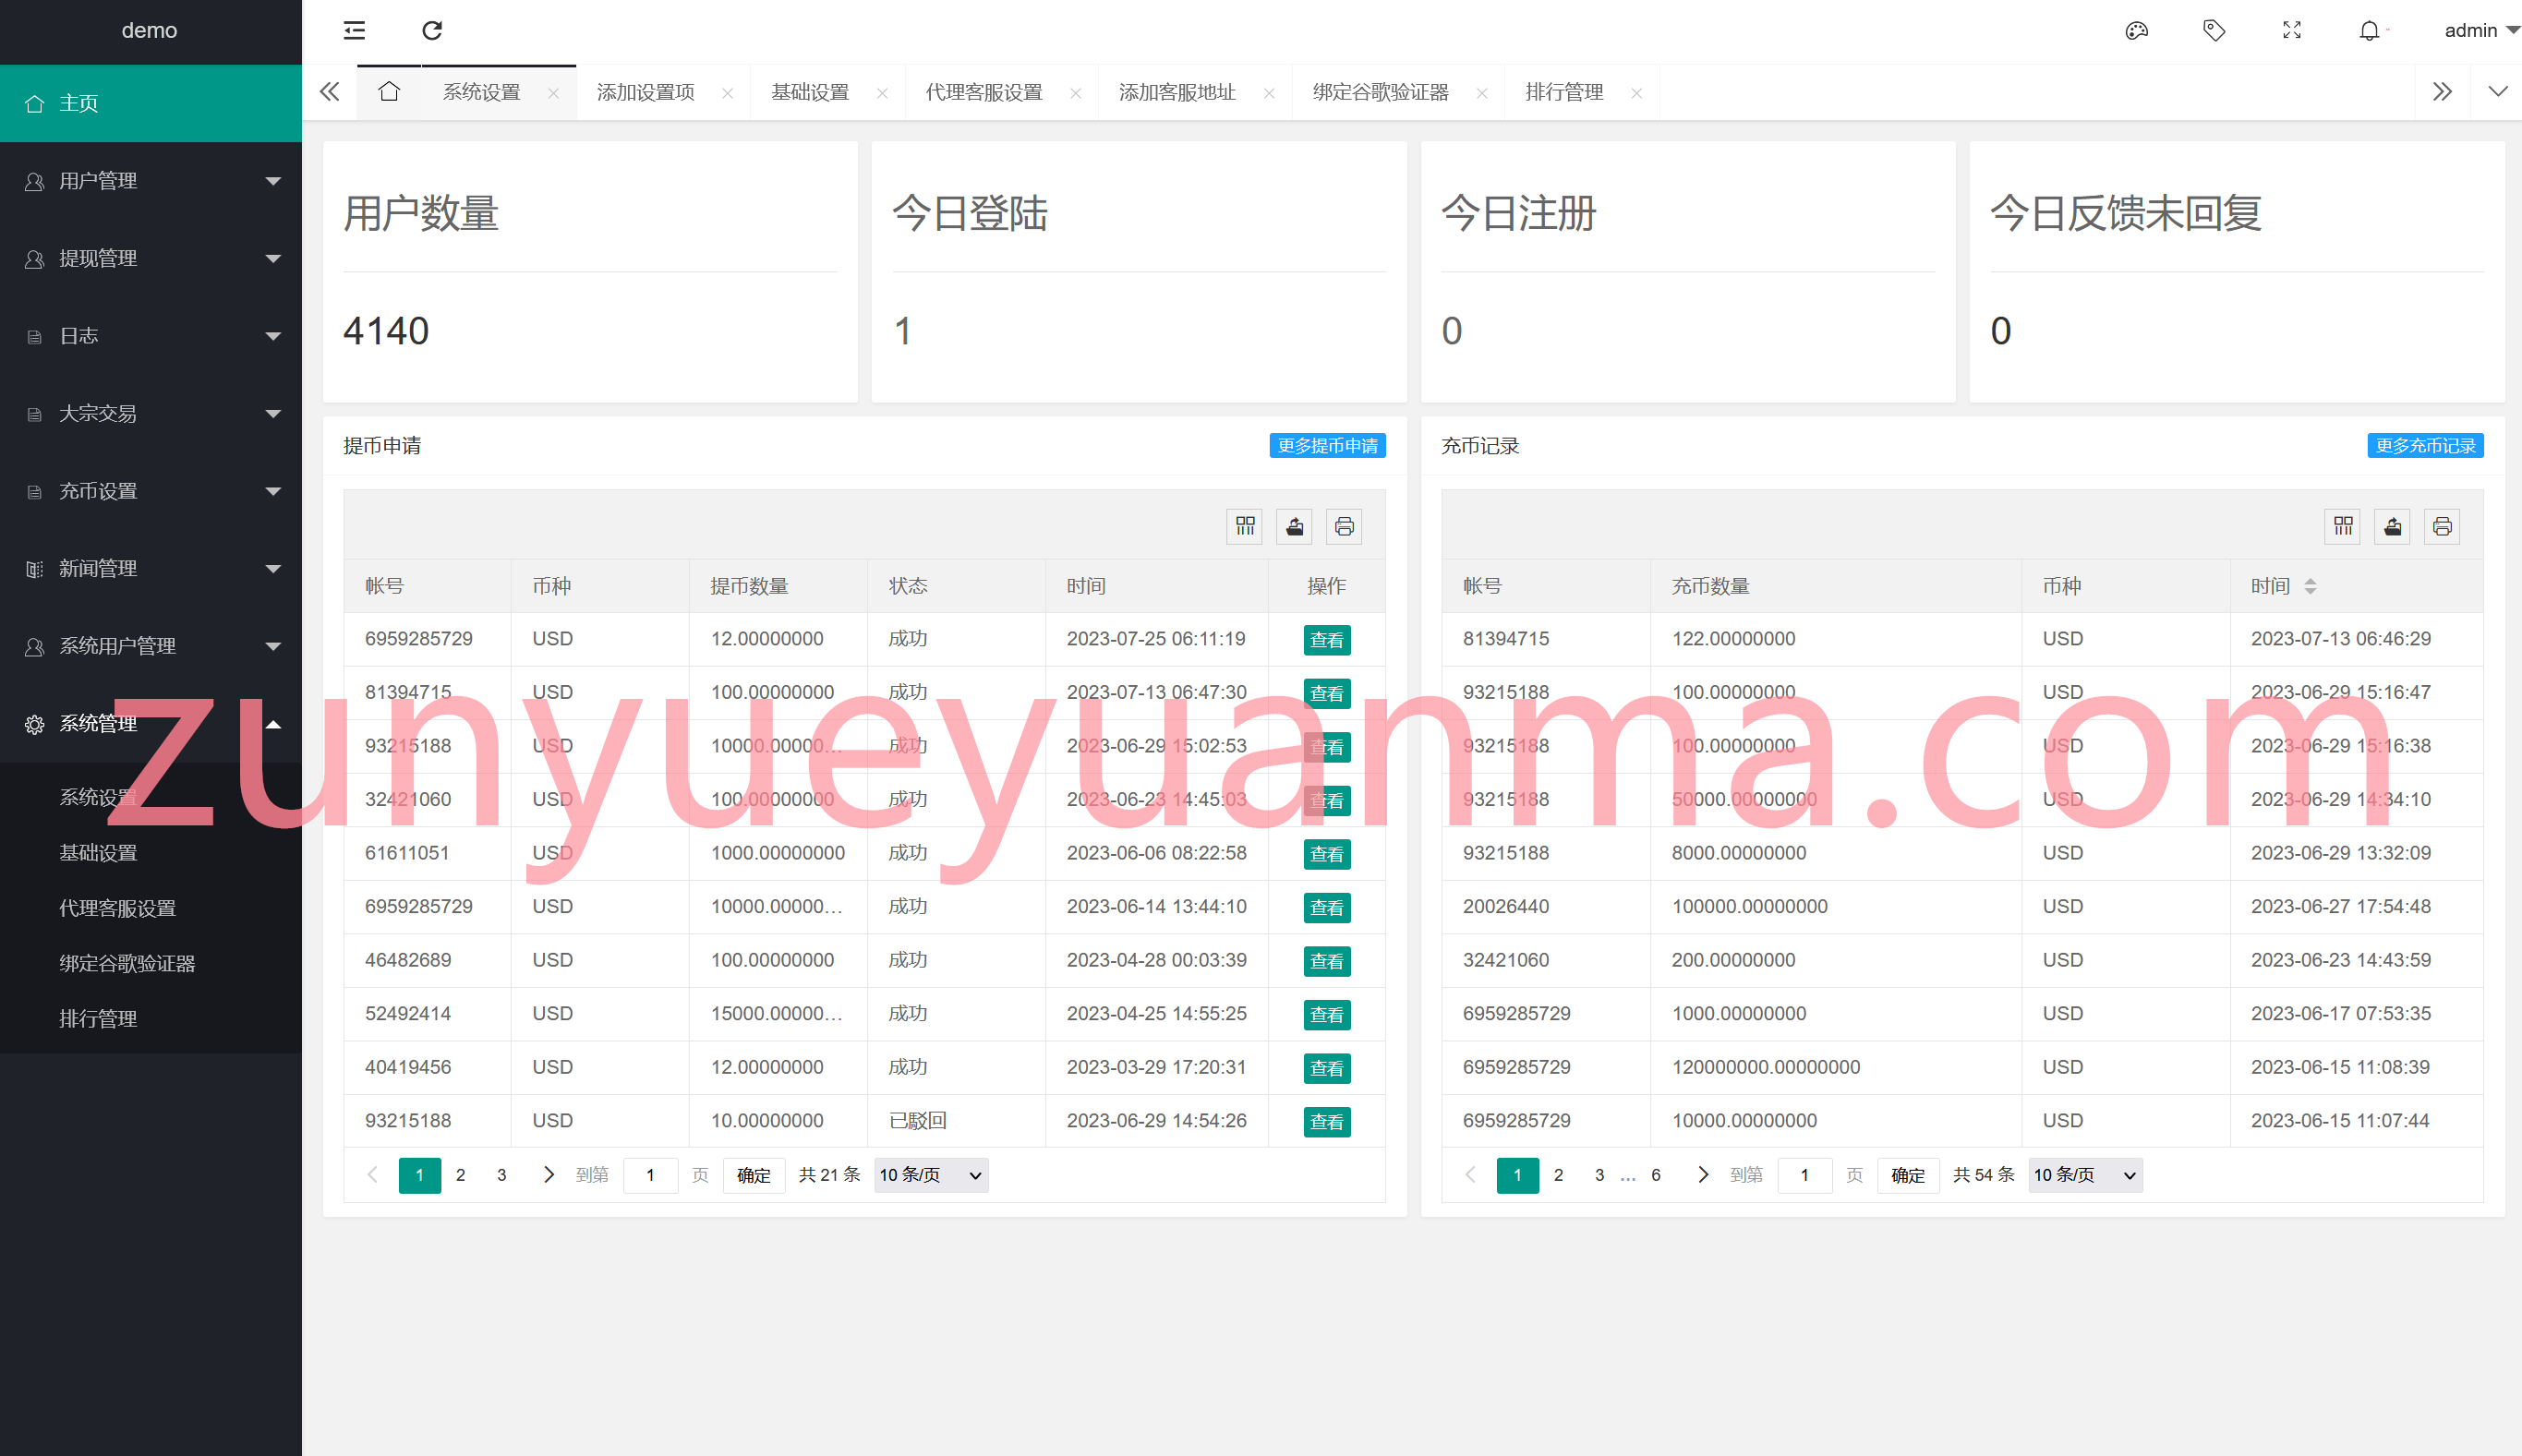
Task: Export the 充币记录 table data
Action: [2393, 526]
